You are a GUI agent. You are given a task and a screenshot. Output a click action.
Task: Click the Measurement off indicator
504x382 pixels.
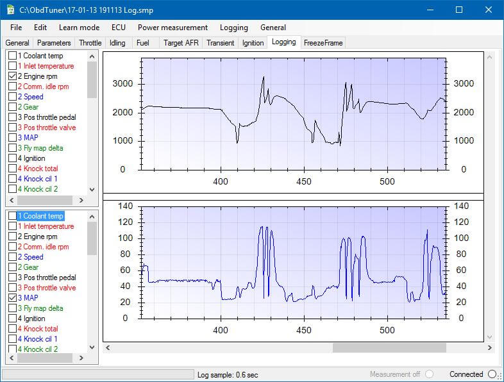click(x=430, y=374)
